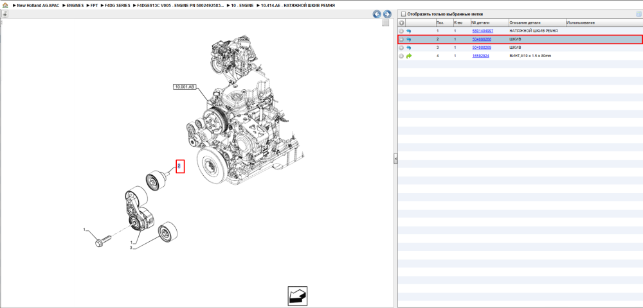The image size is (643, 308).
Task: Open part number 504088269
Action: coord(482,47)
